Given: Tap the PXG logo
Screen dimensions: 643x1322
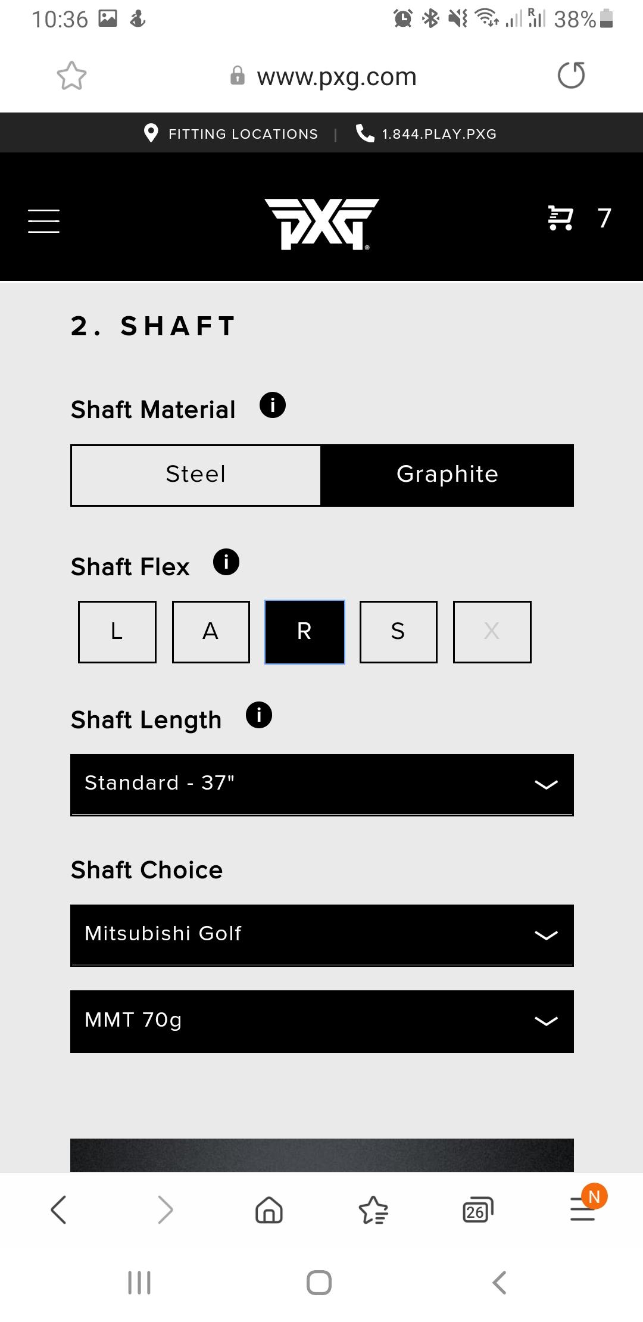Looking at the screenshot, I should 321,223.
